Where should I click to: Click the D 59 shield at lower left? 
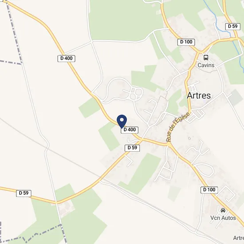click(24, 193)
